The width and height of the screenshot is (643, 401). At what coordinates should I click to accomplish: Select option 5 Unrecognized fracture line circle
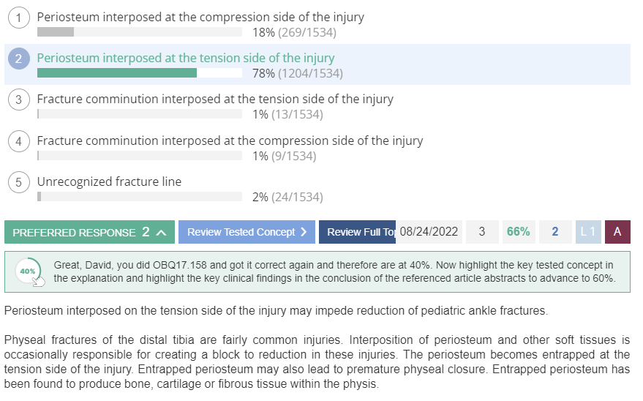[x=19, y=182]
